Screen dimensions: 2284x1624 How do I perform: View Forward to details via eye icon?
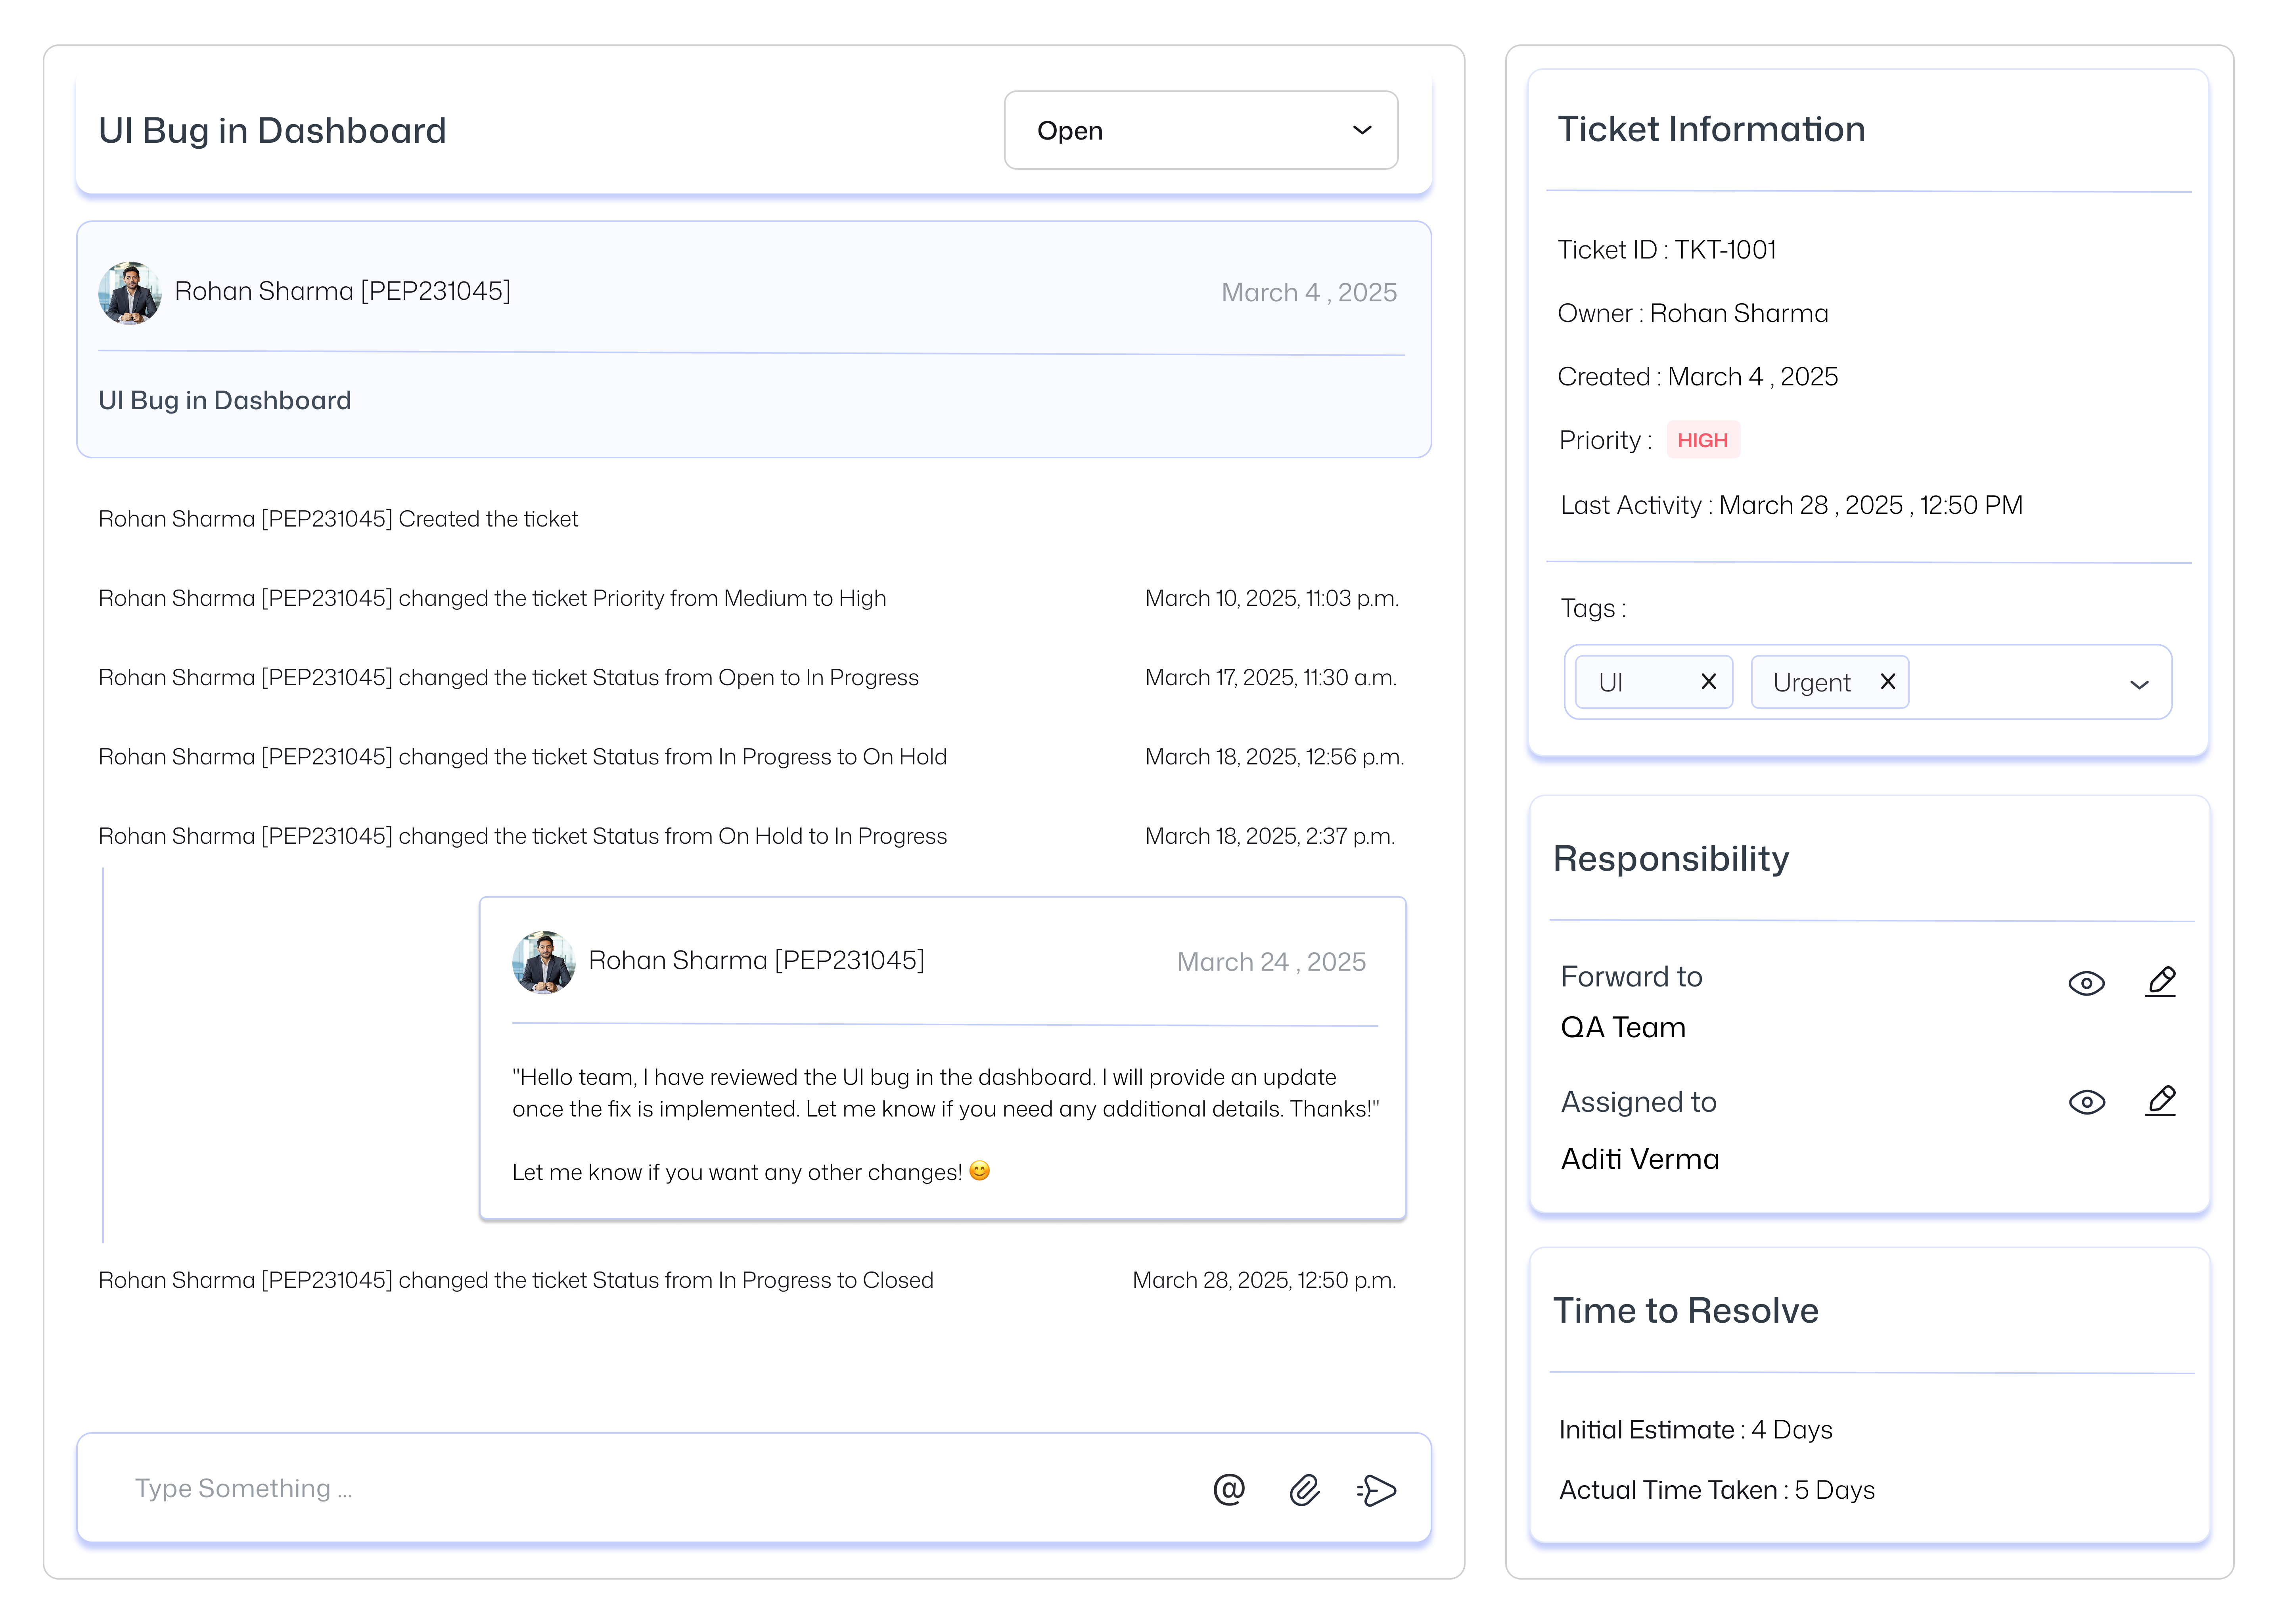tap(2086, 983)
